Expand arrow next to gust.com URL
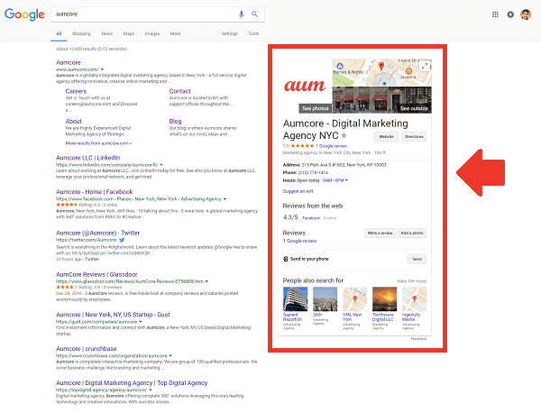541x413 pixels. pos(141,322)
